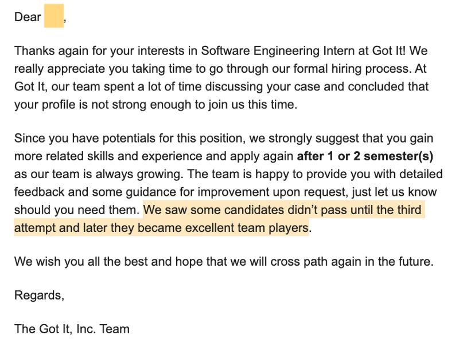Click 'excellent team players' highlighted text
Image resolution: width=459 pixels, height=351 pixels.
point(247,228)
